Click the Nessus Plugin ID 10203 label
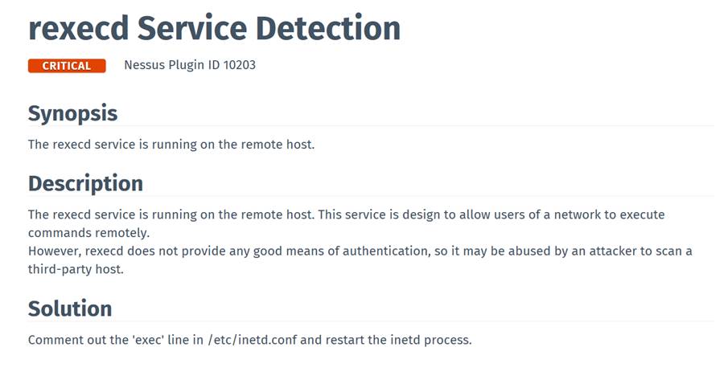Screen dimensions: 728x392 point(190,65)
